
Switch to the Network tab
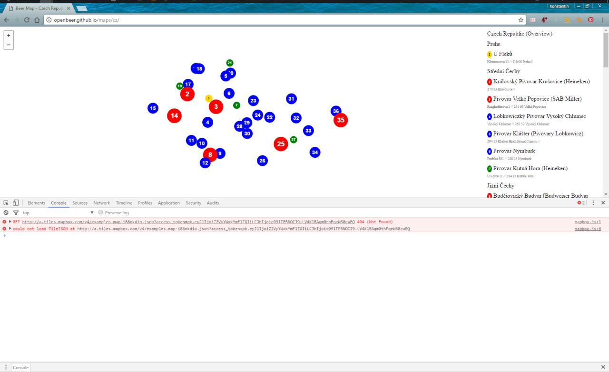coord(101,203)
